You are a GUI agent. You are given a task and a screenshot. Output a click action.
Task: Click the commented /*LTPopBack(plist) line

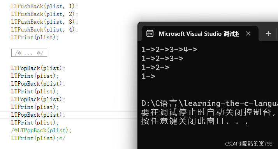tap(41, 130)
